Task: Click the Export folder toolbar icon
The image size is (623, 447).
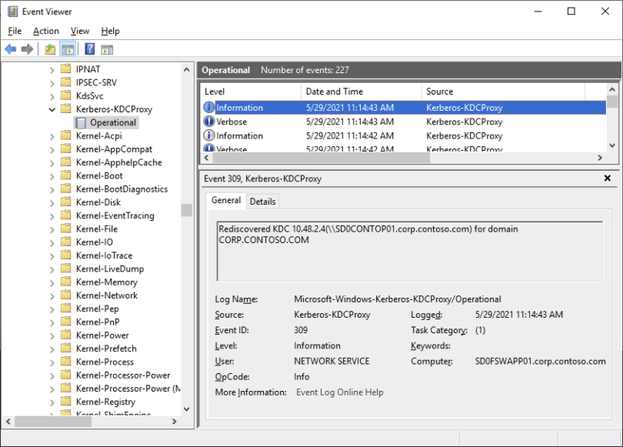Action: [49, 48]
